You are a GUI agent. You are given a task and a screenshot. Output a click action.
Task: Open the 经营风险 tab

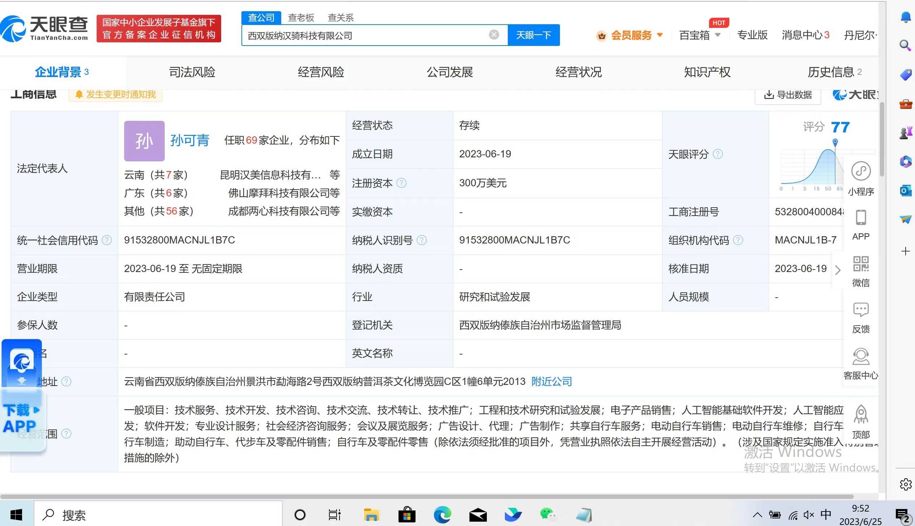[321, 72]
